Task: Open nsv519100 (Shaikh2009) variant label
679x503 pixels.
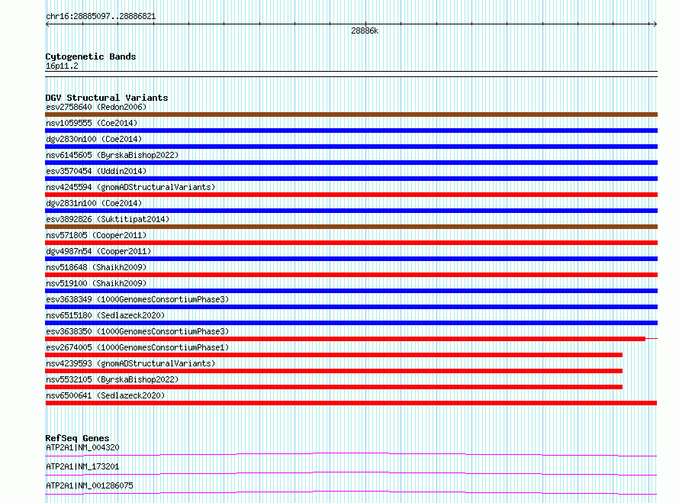Action: (x=96, y=283)
